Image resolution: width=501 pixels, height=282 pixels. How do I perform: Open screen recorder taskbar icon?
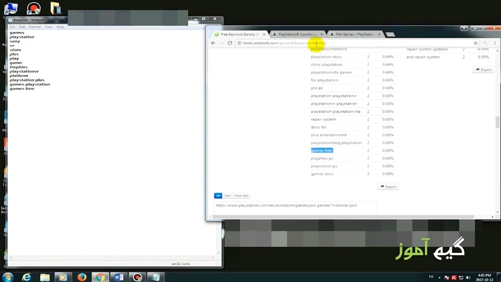point(137,277)
